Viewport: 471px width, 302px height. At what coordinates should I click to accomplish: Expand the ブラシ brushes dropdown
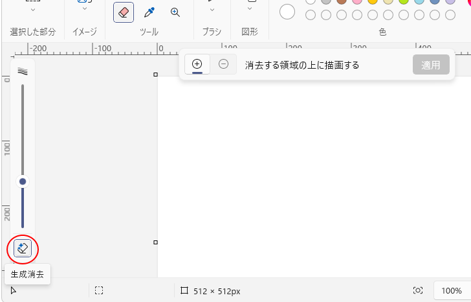click(x=212, y=9)
